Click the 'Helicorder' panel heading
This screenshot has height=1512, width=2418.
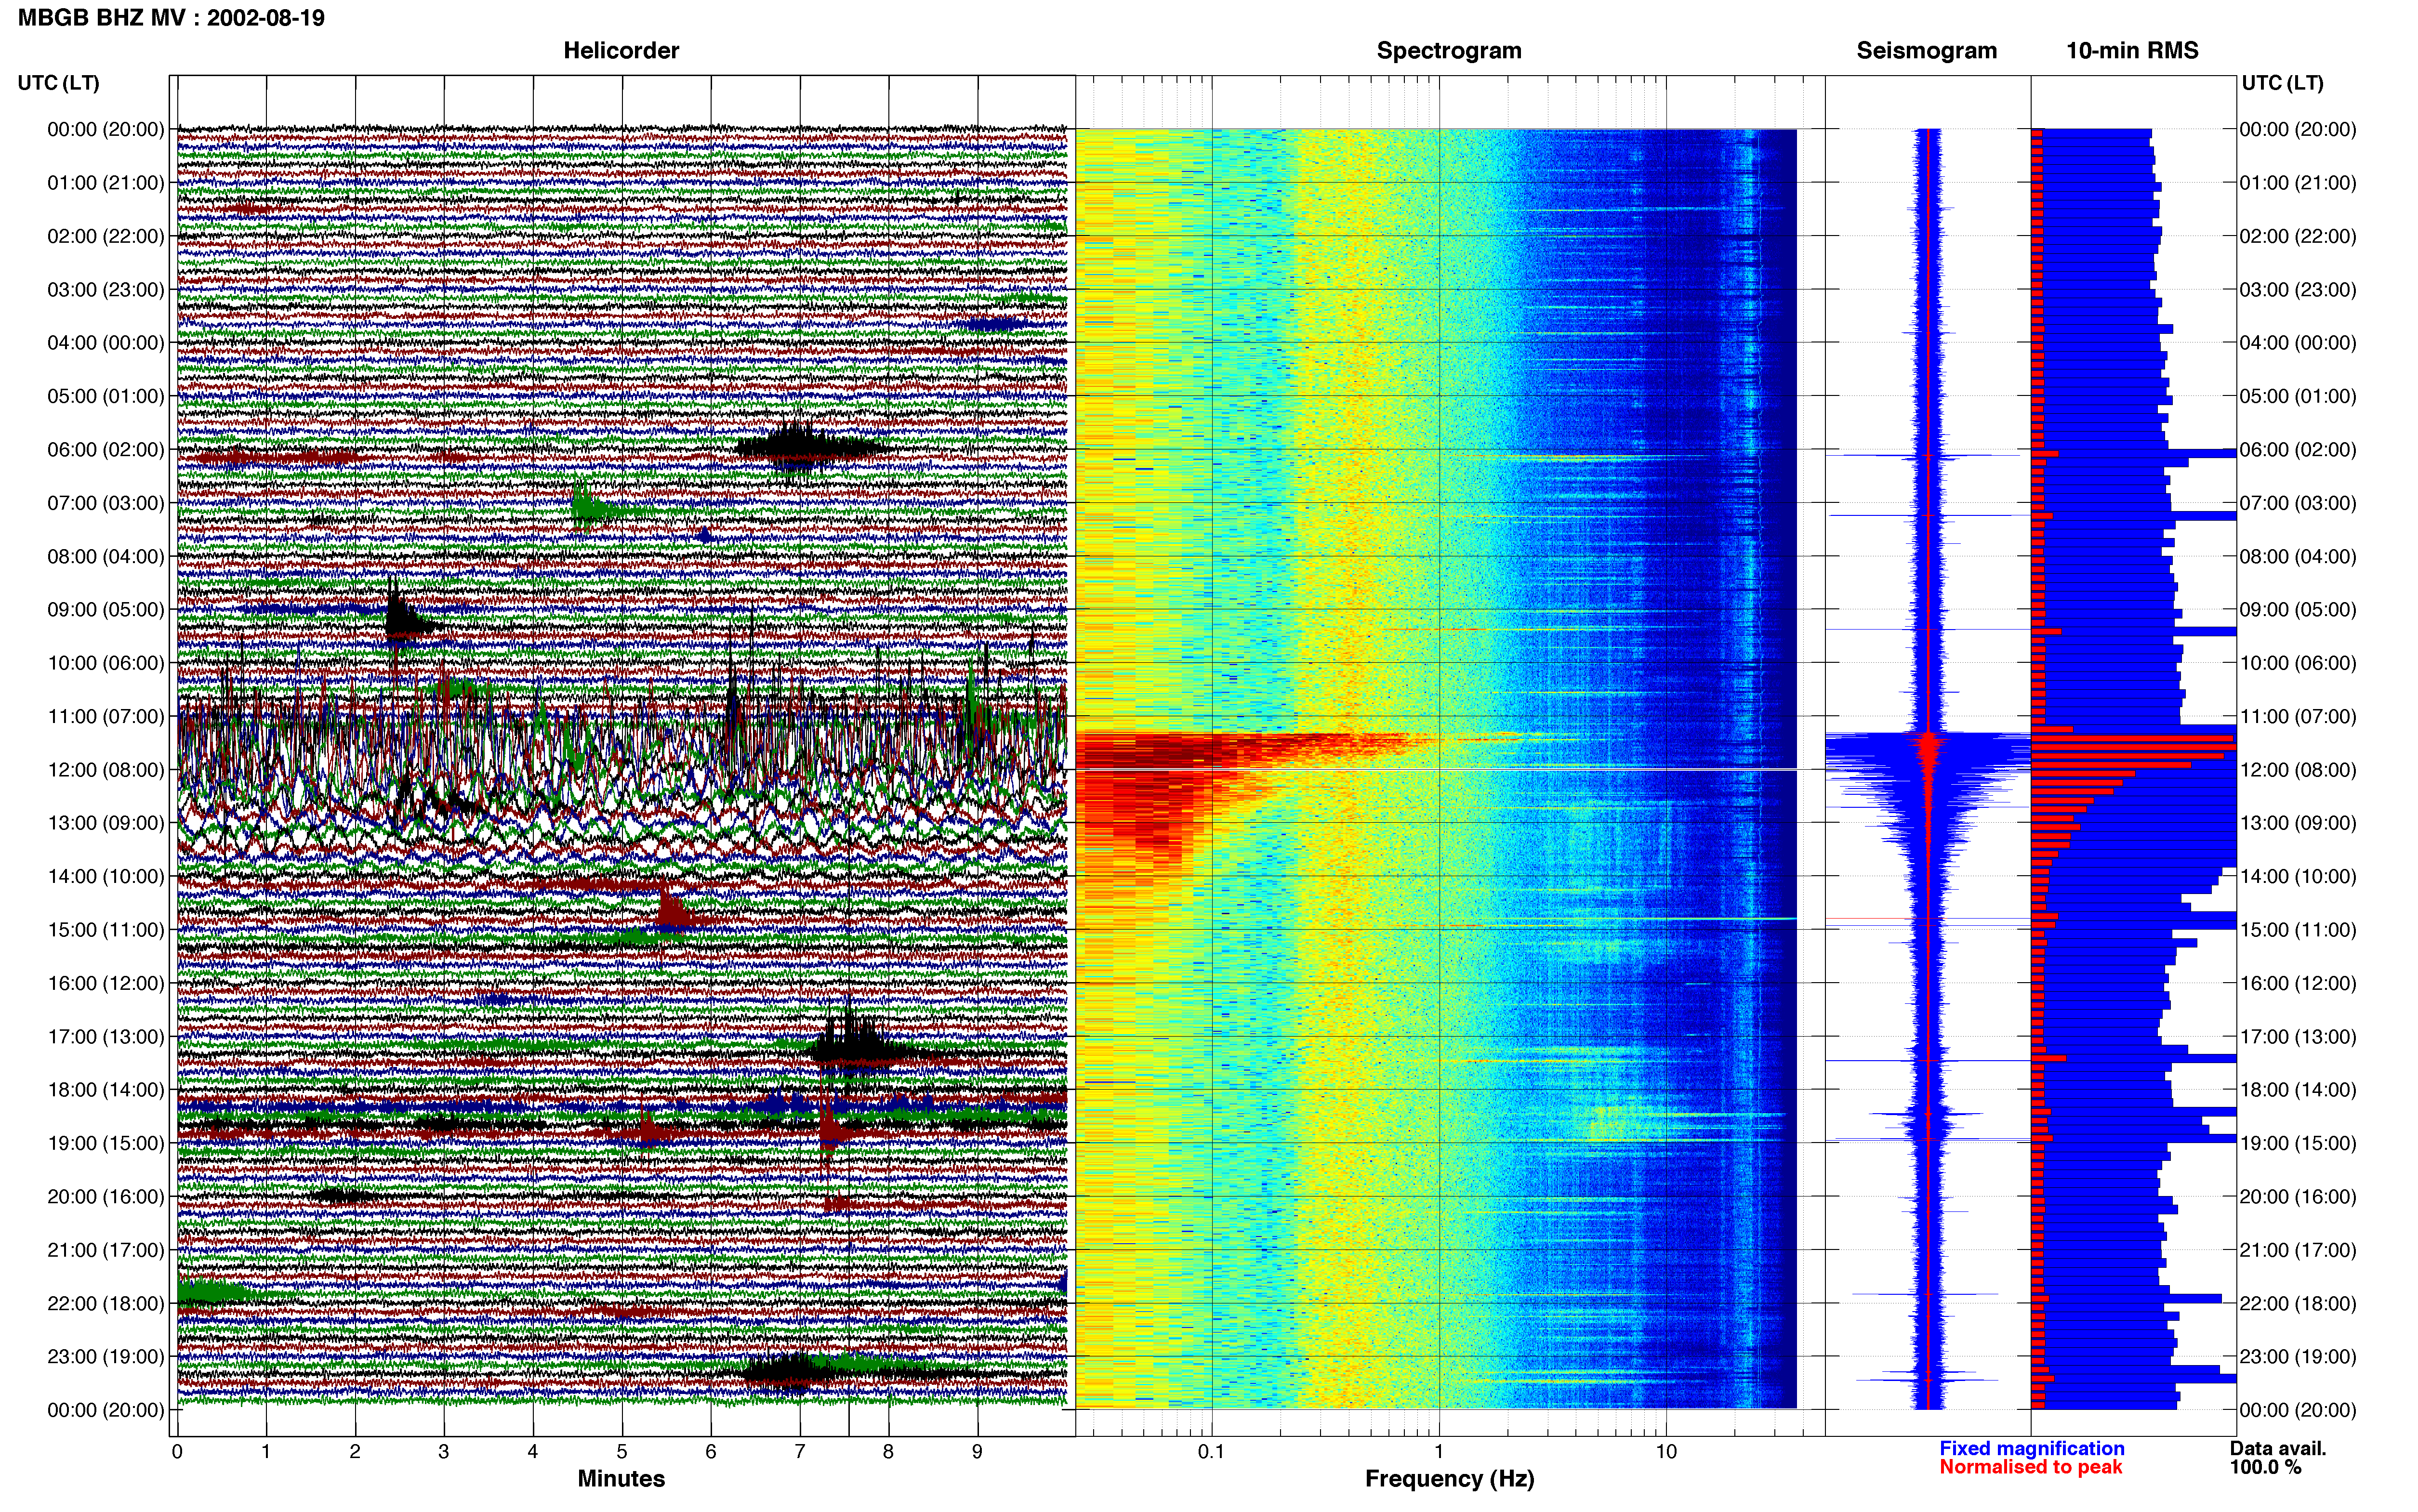[621, 51]
